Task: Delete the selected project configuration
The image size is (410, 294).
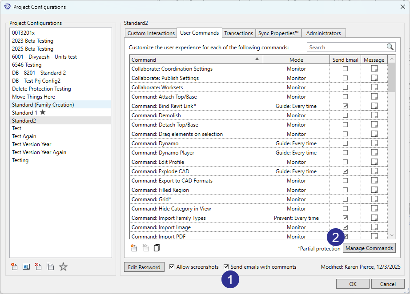Action: [38, 266]
